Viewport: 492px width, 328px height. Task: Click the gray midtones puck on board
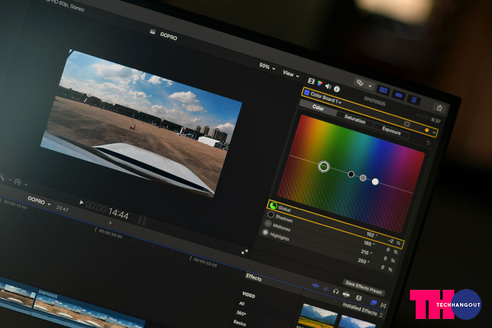pos(363,178)
